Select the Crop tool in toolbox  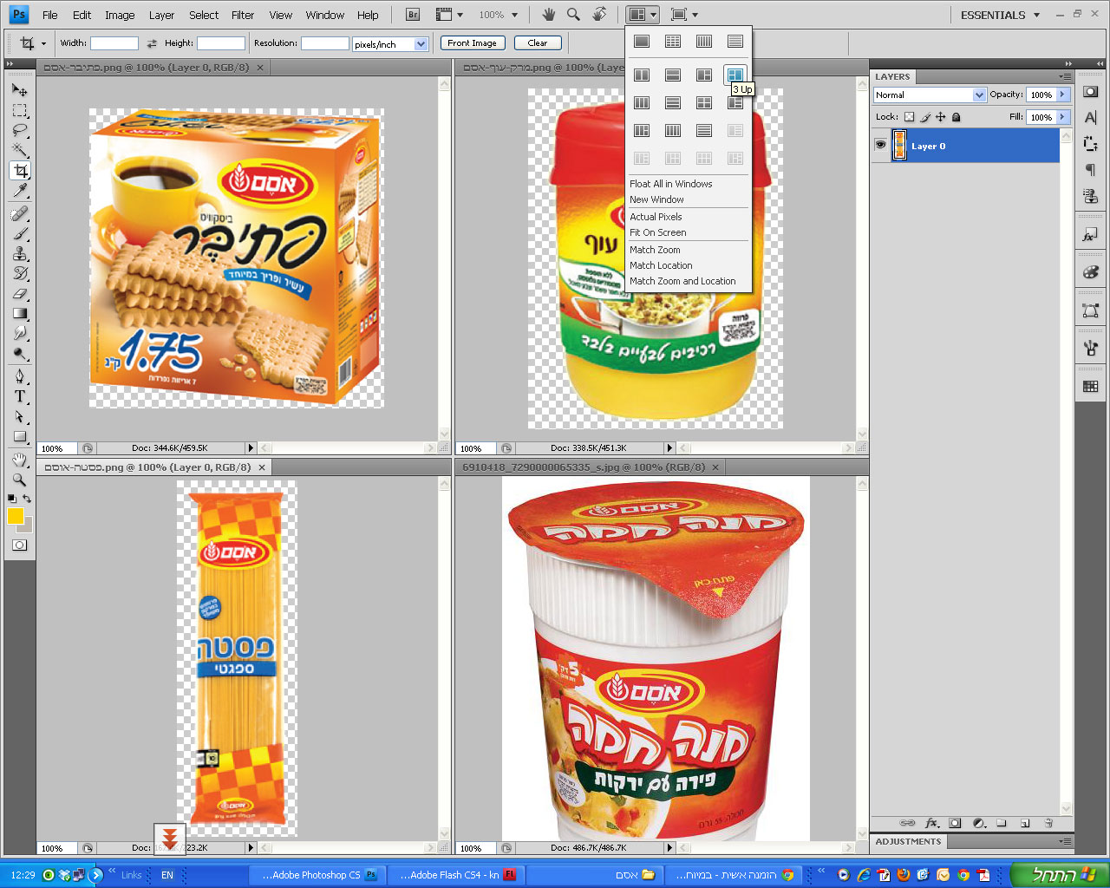pyautogui.click(x=20, y=171)
